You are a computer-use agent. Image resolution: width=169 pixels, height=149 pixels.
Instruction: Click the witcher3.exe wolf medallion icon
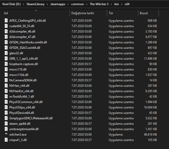tap(6, 134)
